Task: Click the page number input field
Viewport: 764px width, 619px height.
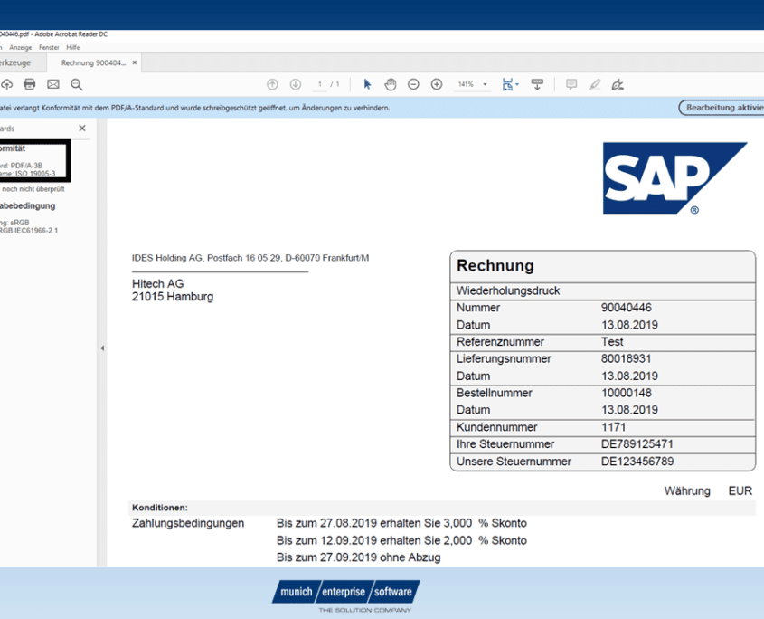Action: (x=320, y=84)
